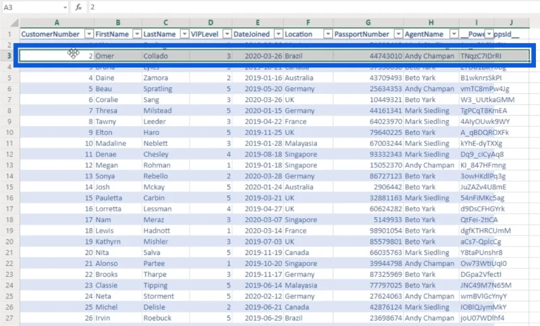Select column B header
Image resolution: width=540 pixels, height=326 pixels.
[118, 23]
